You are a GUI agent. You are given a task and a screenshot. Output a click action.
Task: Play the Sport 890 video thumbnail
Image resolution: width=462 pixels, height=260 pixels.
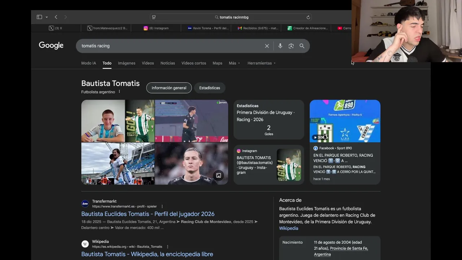coord(345,121)
